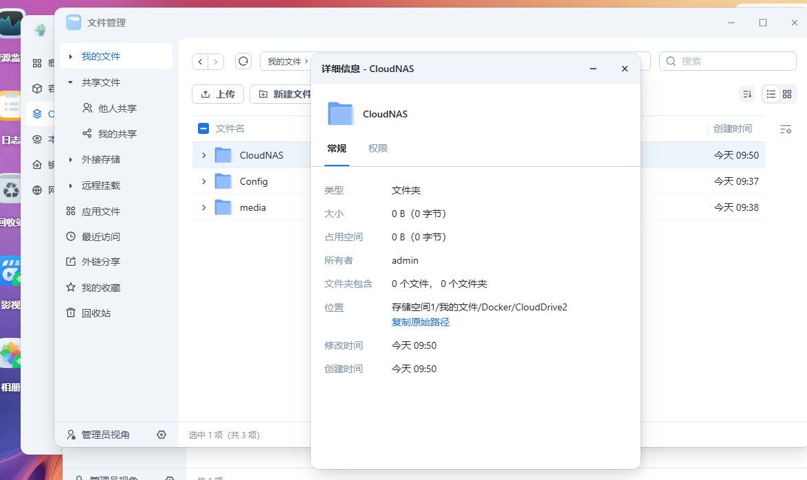Expand the media folder row
Screen dimensions: 807x480
(x=203, y=207)
